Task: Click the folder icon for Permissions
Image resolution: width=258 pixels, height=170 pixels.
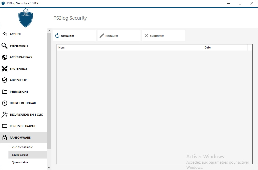Action: pos(5,92)
